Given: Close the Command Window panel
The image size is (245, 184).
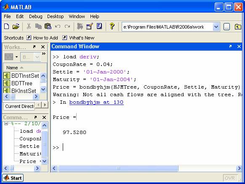Looking at the screenshot, I should click(x=239, y=46).
